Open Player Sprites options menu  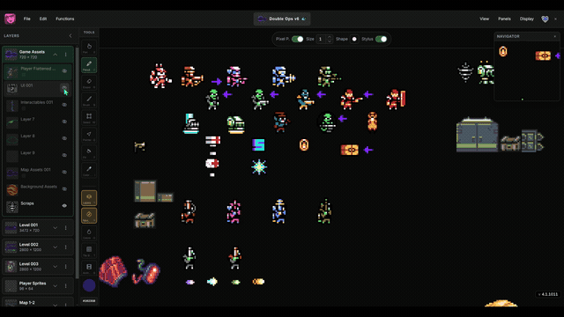66,286
